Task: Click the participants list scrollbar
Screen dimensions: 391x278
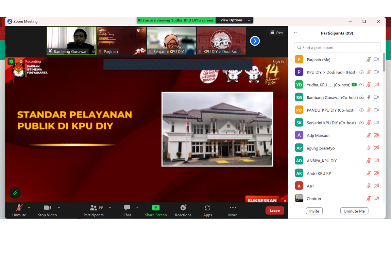Action: click(384, 63)
